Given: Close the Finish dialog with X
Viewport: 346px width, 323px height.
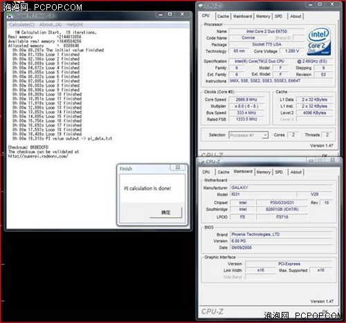Looking at the screenshot, I should click(x=178, y=167).
